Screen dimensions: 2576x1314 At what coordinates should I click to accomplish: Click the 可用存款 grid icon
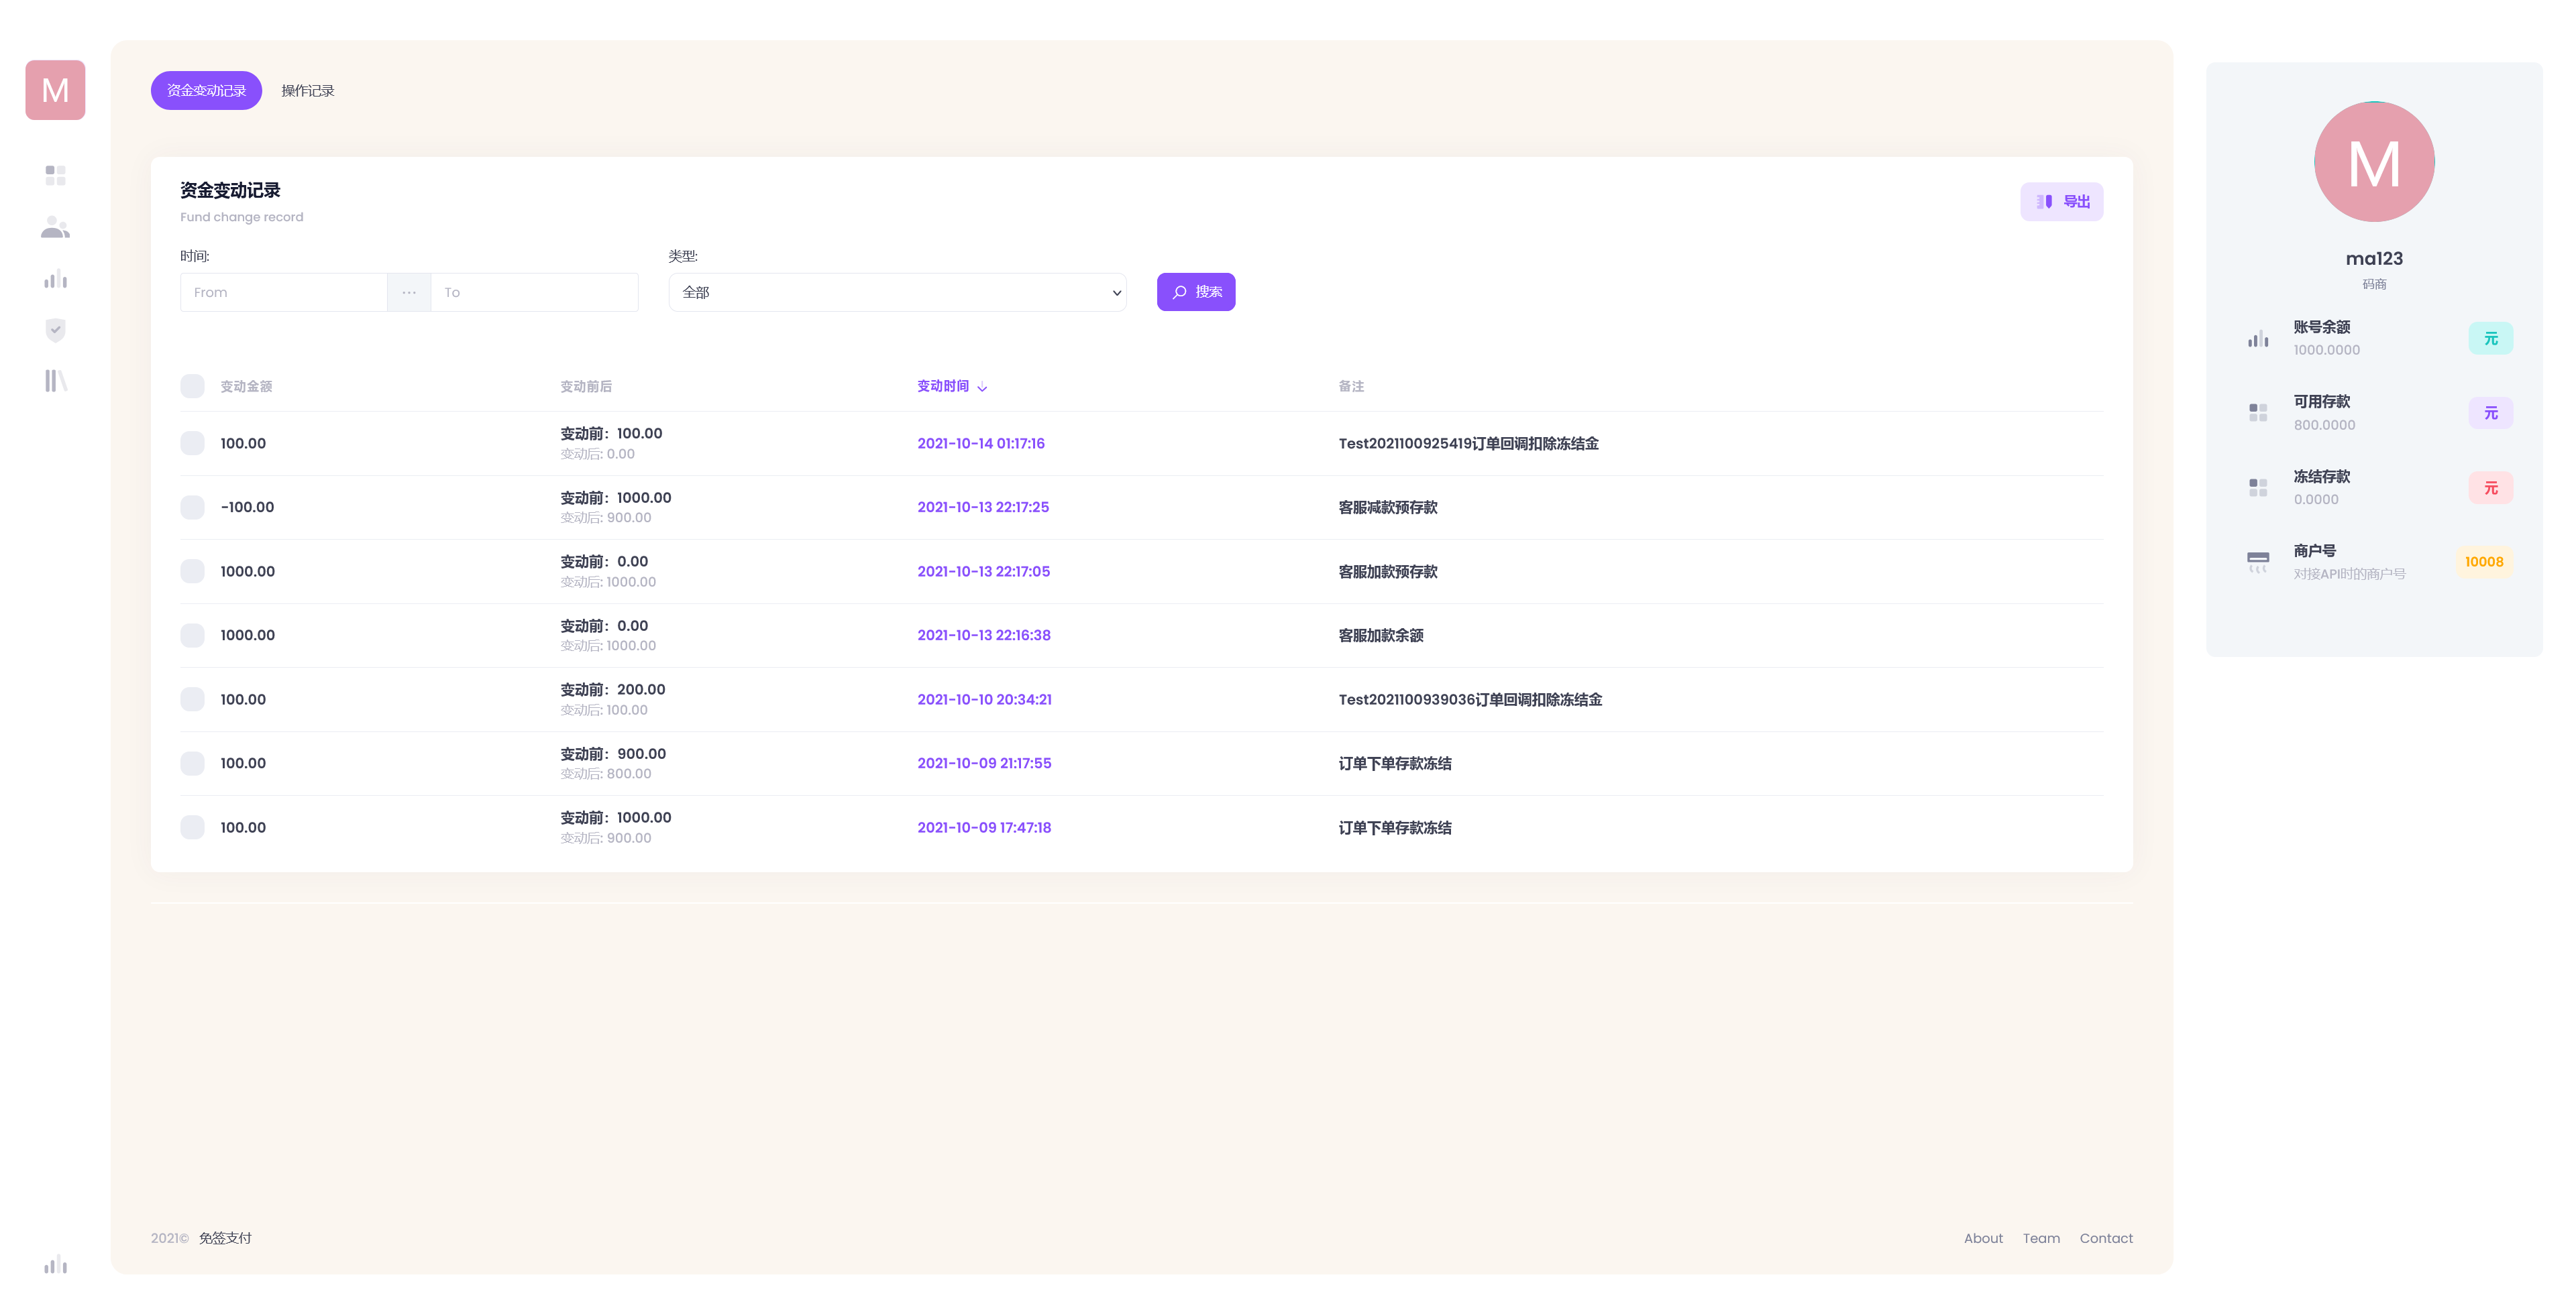(2258, 413)
